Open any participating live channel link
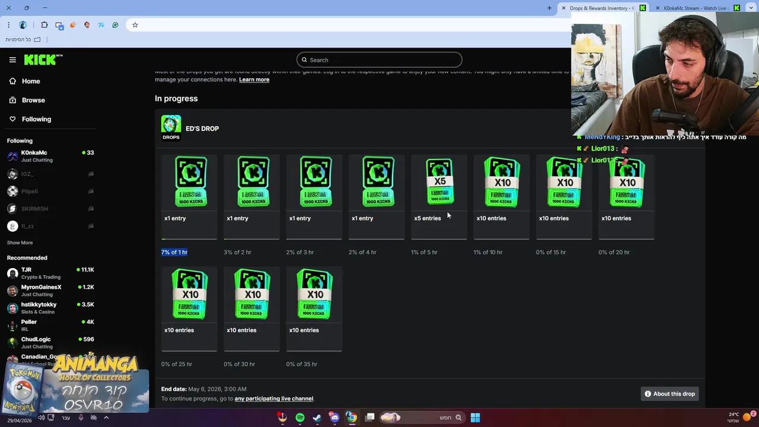The image size is (759, 427). (x=274, y=399)
